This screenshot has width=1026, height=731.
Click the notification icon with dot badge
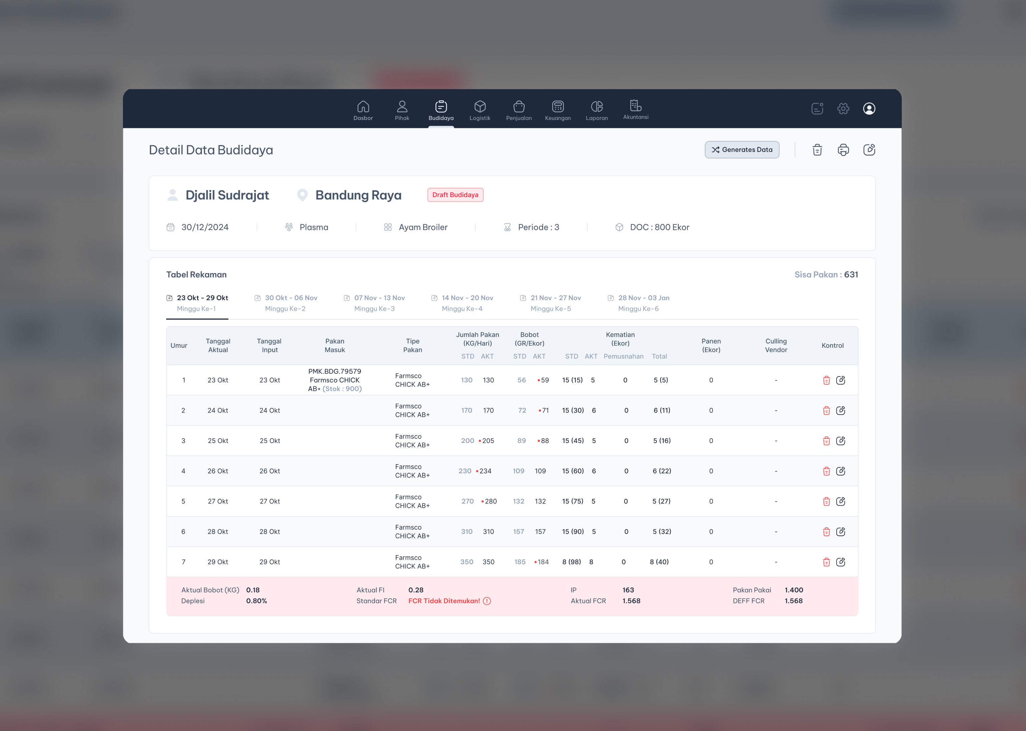(x=817, y=109)
